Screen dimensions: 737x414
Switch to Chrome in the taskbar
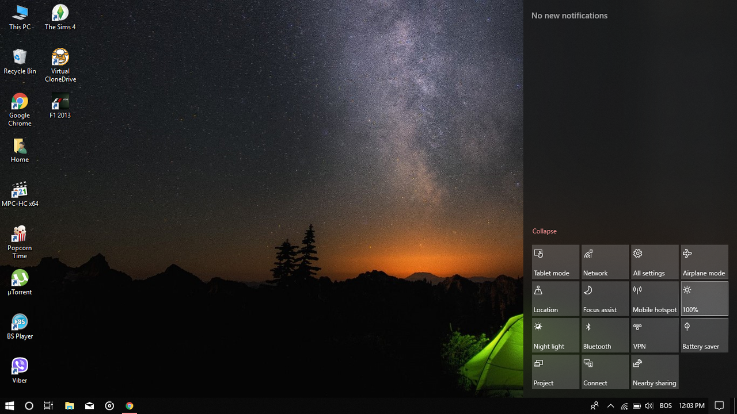tap(130, 406)
